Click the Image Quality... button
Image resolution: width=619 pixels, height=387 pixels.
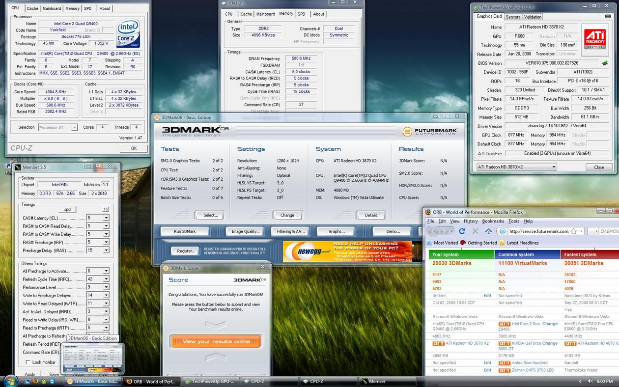[245, 231]
